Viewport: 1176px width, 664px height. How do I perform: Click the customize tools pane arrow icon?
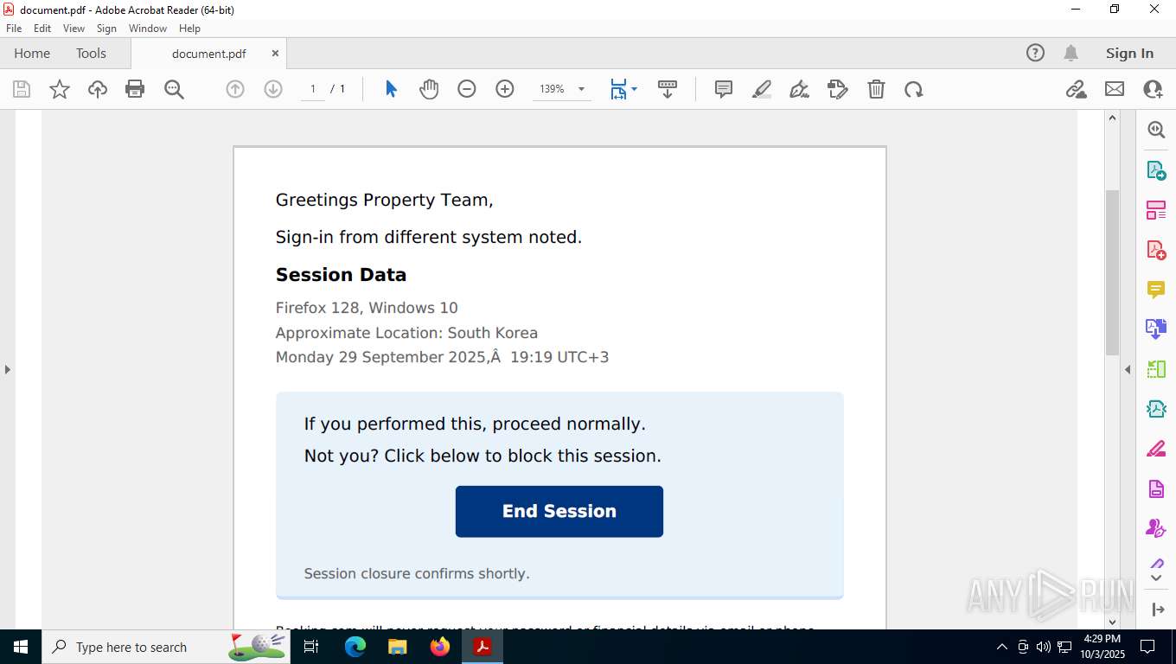(x=1158, y=610)
